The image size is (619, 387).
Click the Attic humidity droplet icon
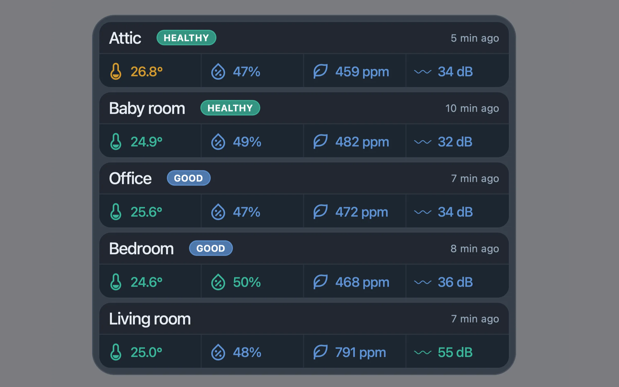click(218, 71)
